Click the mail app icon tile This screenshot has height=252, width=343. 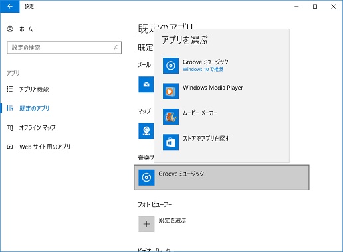click(x=146, y=84)
